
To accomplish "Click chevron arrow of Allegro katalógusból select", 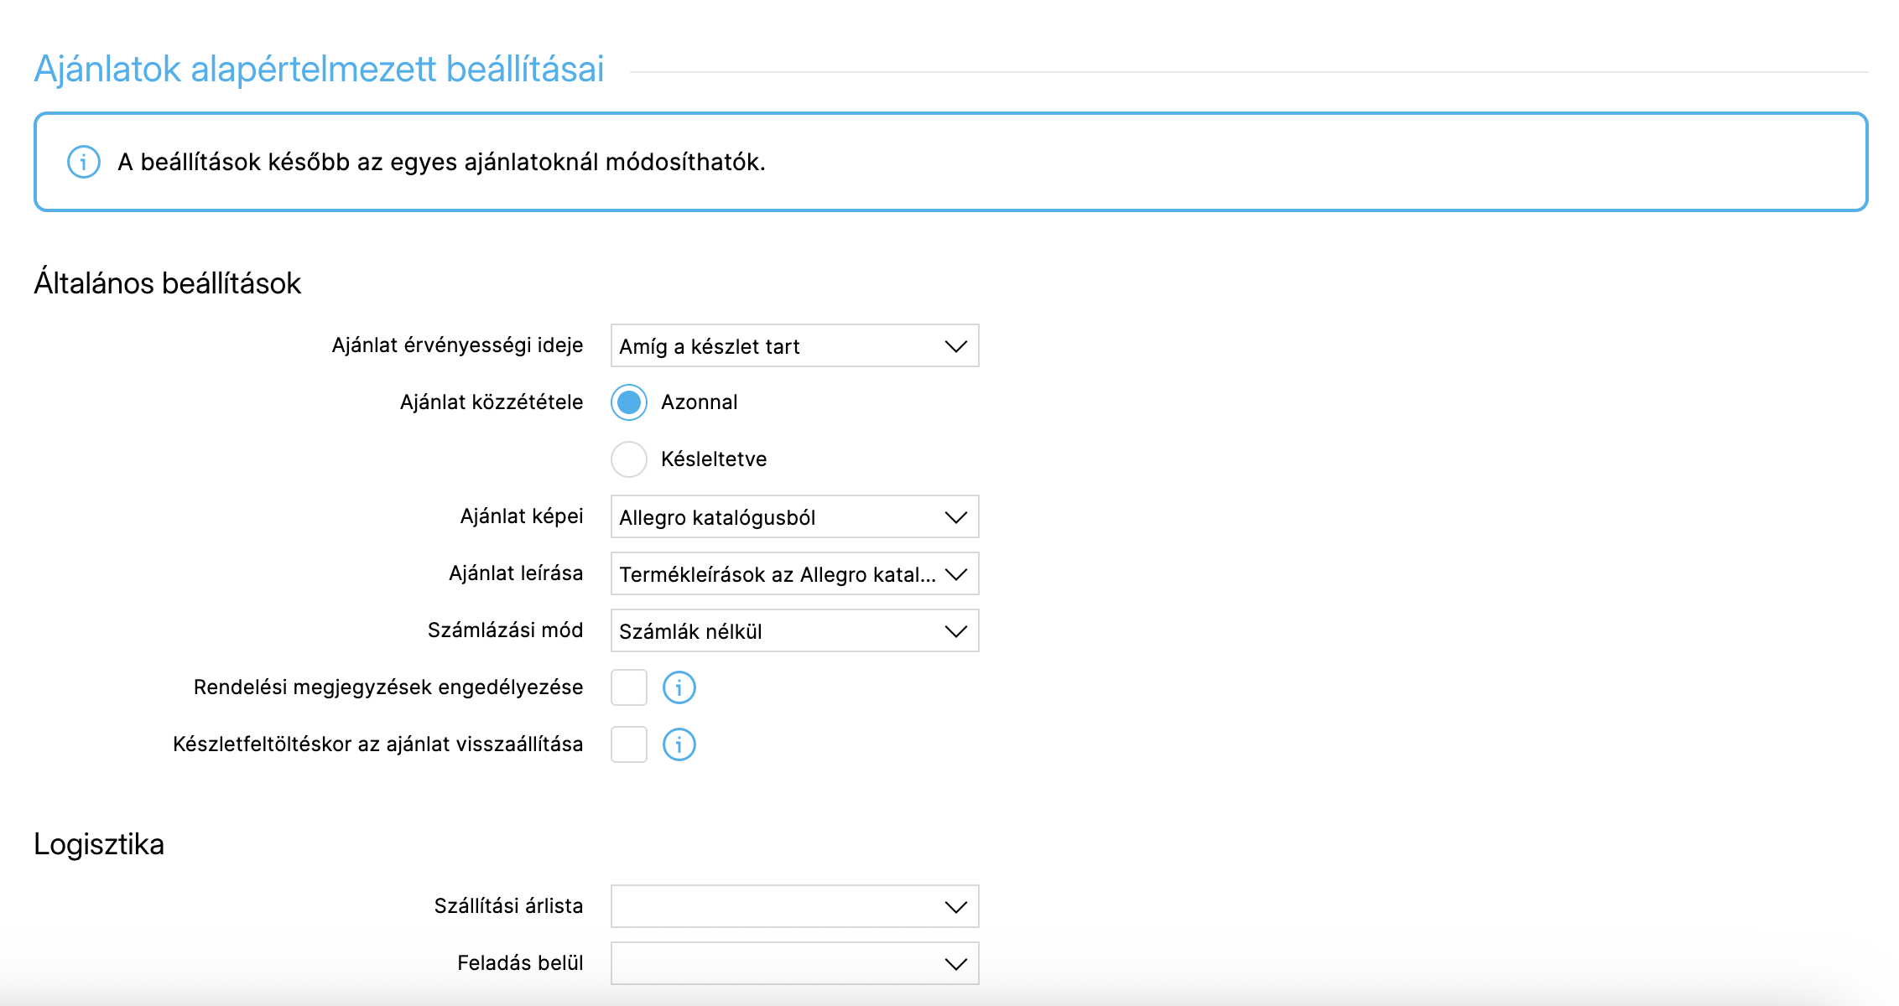I will (x=955, y=517).
